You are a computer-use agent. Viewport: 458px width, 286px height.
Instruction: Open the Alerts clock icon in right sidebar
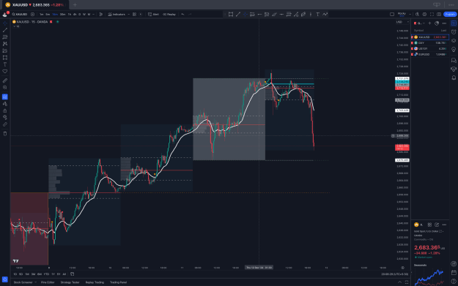click(454, 31)
